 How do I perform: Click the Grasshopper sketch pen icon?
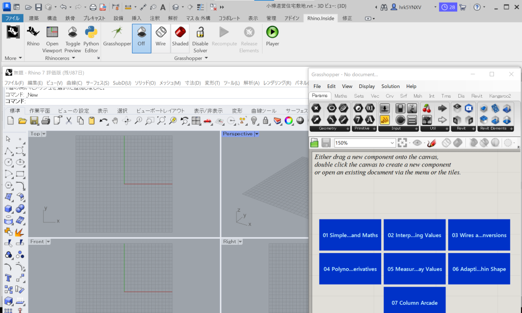431,143
